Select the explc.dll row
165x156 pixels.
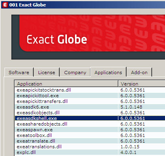90,152
